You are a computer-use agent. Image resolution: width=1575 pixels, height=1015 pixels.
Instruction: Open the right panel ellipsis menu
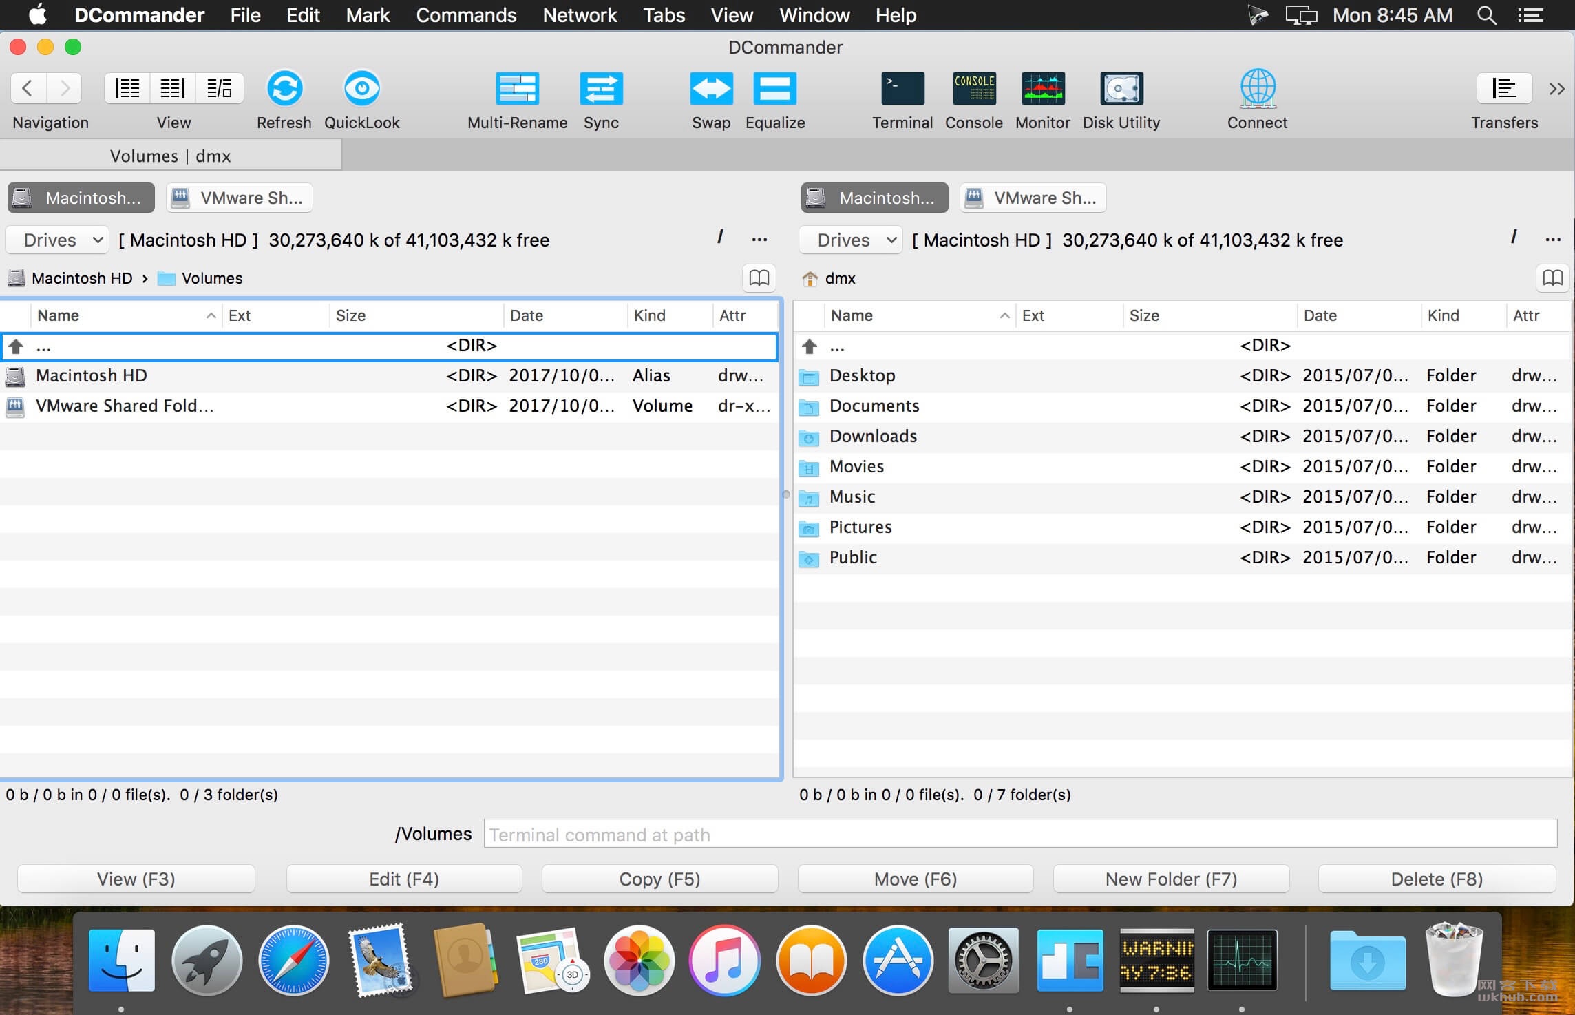(1553, 240)
